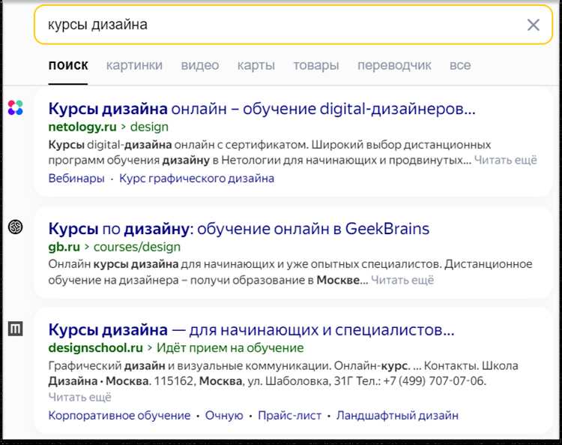Image resolution: width=562 pixels, height=445 pixels.
Task: Open «Курсы дизайна онлайн – обучение digital-дизайнеров» result
Action: (262, 108)
